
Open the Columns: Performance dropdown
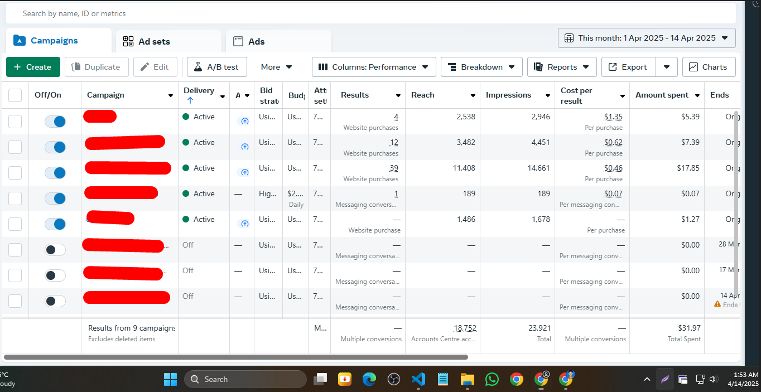tap(374, 67)
